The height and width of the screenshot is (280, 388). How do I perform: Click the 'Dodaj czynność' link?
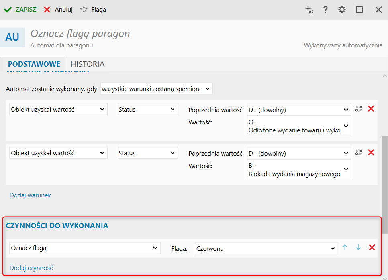click(x=31, y=268)
